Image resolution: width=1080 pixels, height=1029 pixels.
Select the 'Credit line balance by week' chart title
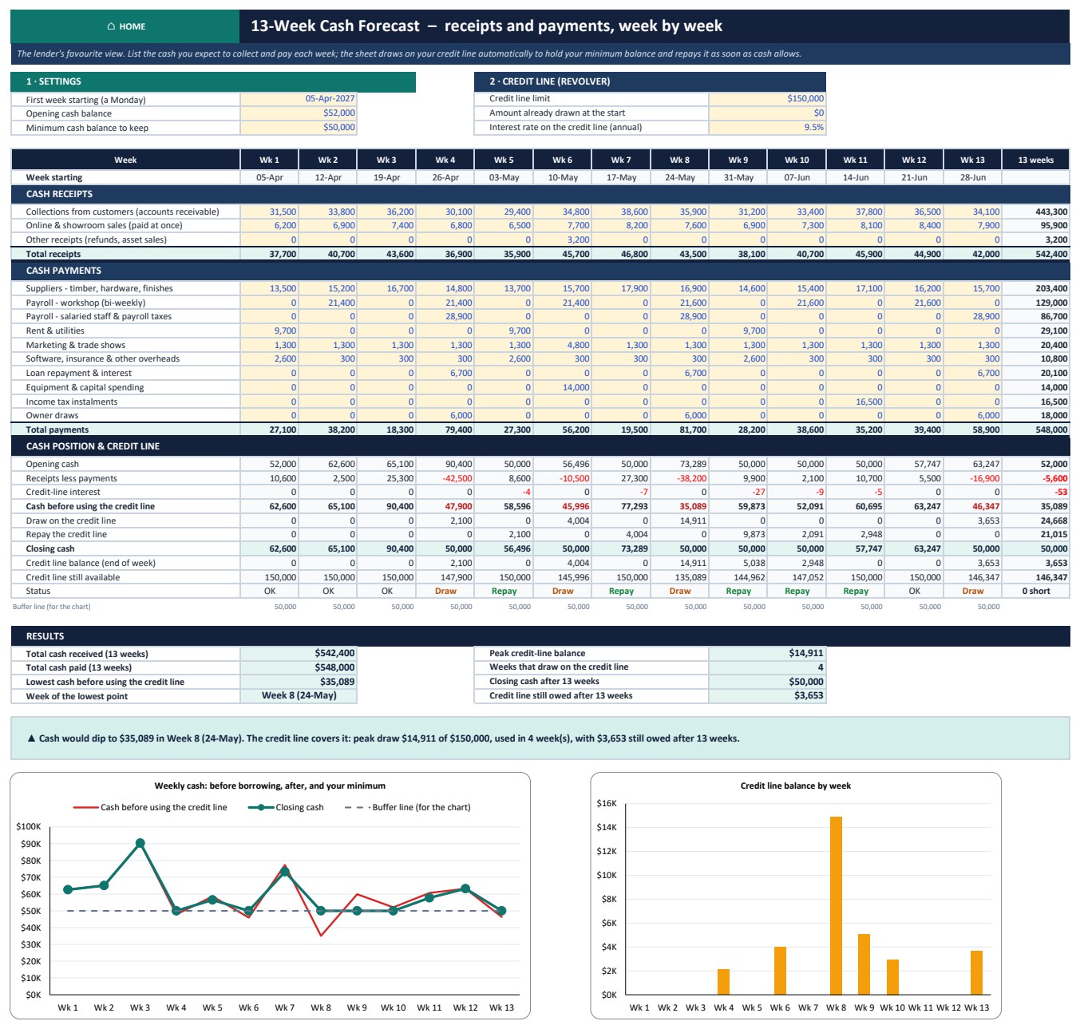[796, 786]
